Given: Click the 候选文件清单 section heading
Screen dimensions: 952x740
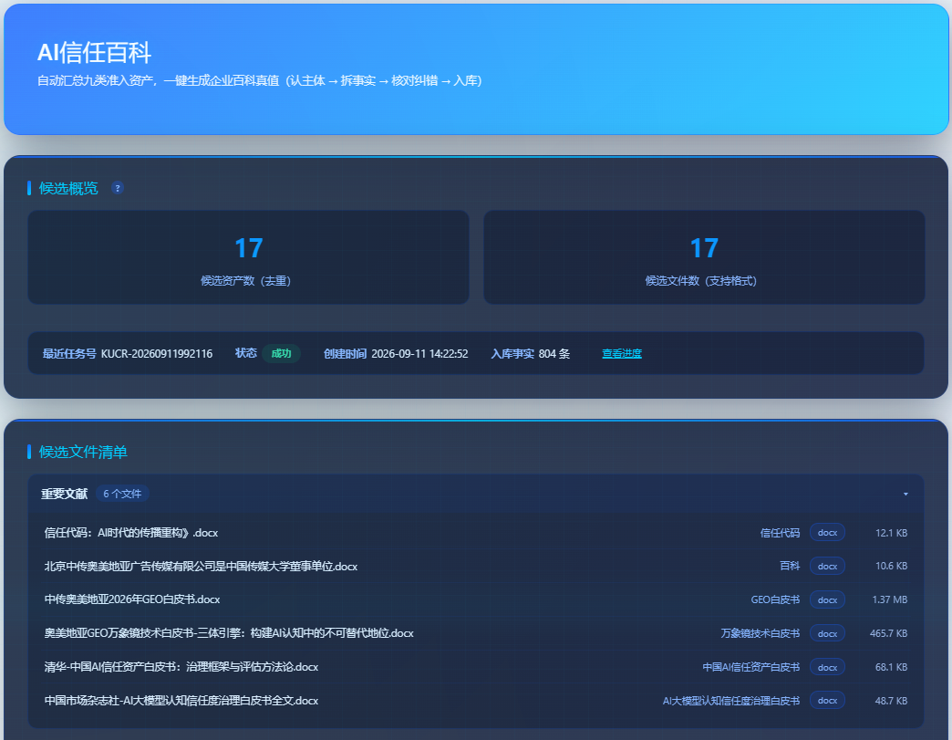Looking at the screenshot, I should coord(83,452).
